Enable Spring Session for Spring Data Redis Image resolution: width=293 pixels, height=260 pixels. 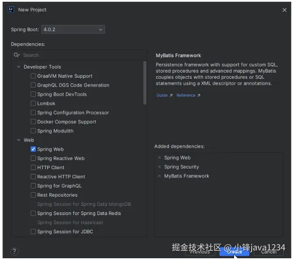33,213
